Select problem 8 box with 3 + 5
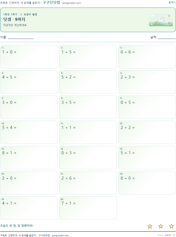The image size is (176, 237). click(88, 107)
